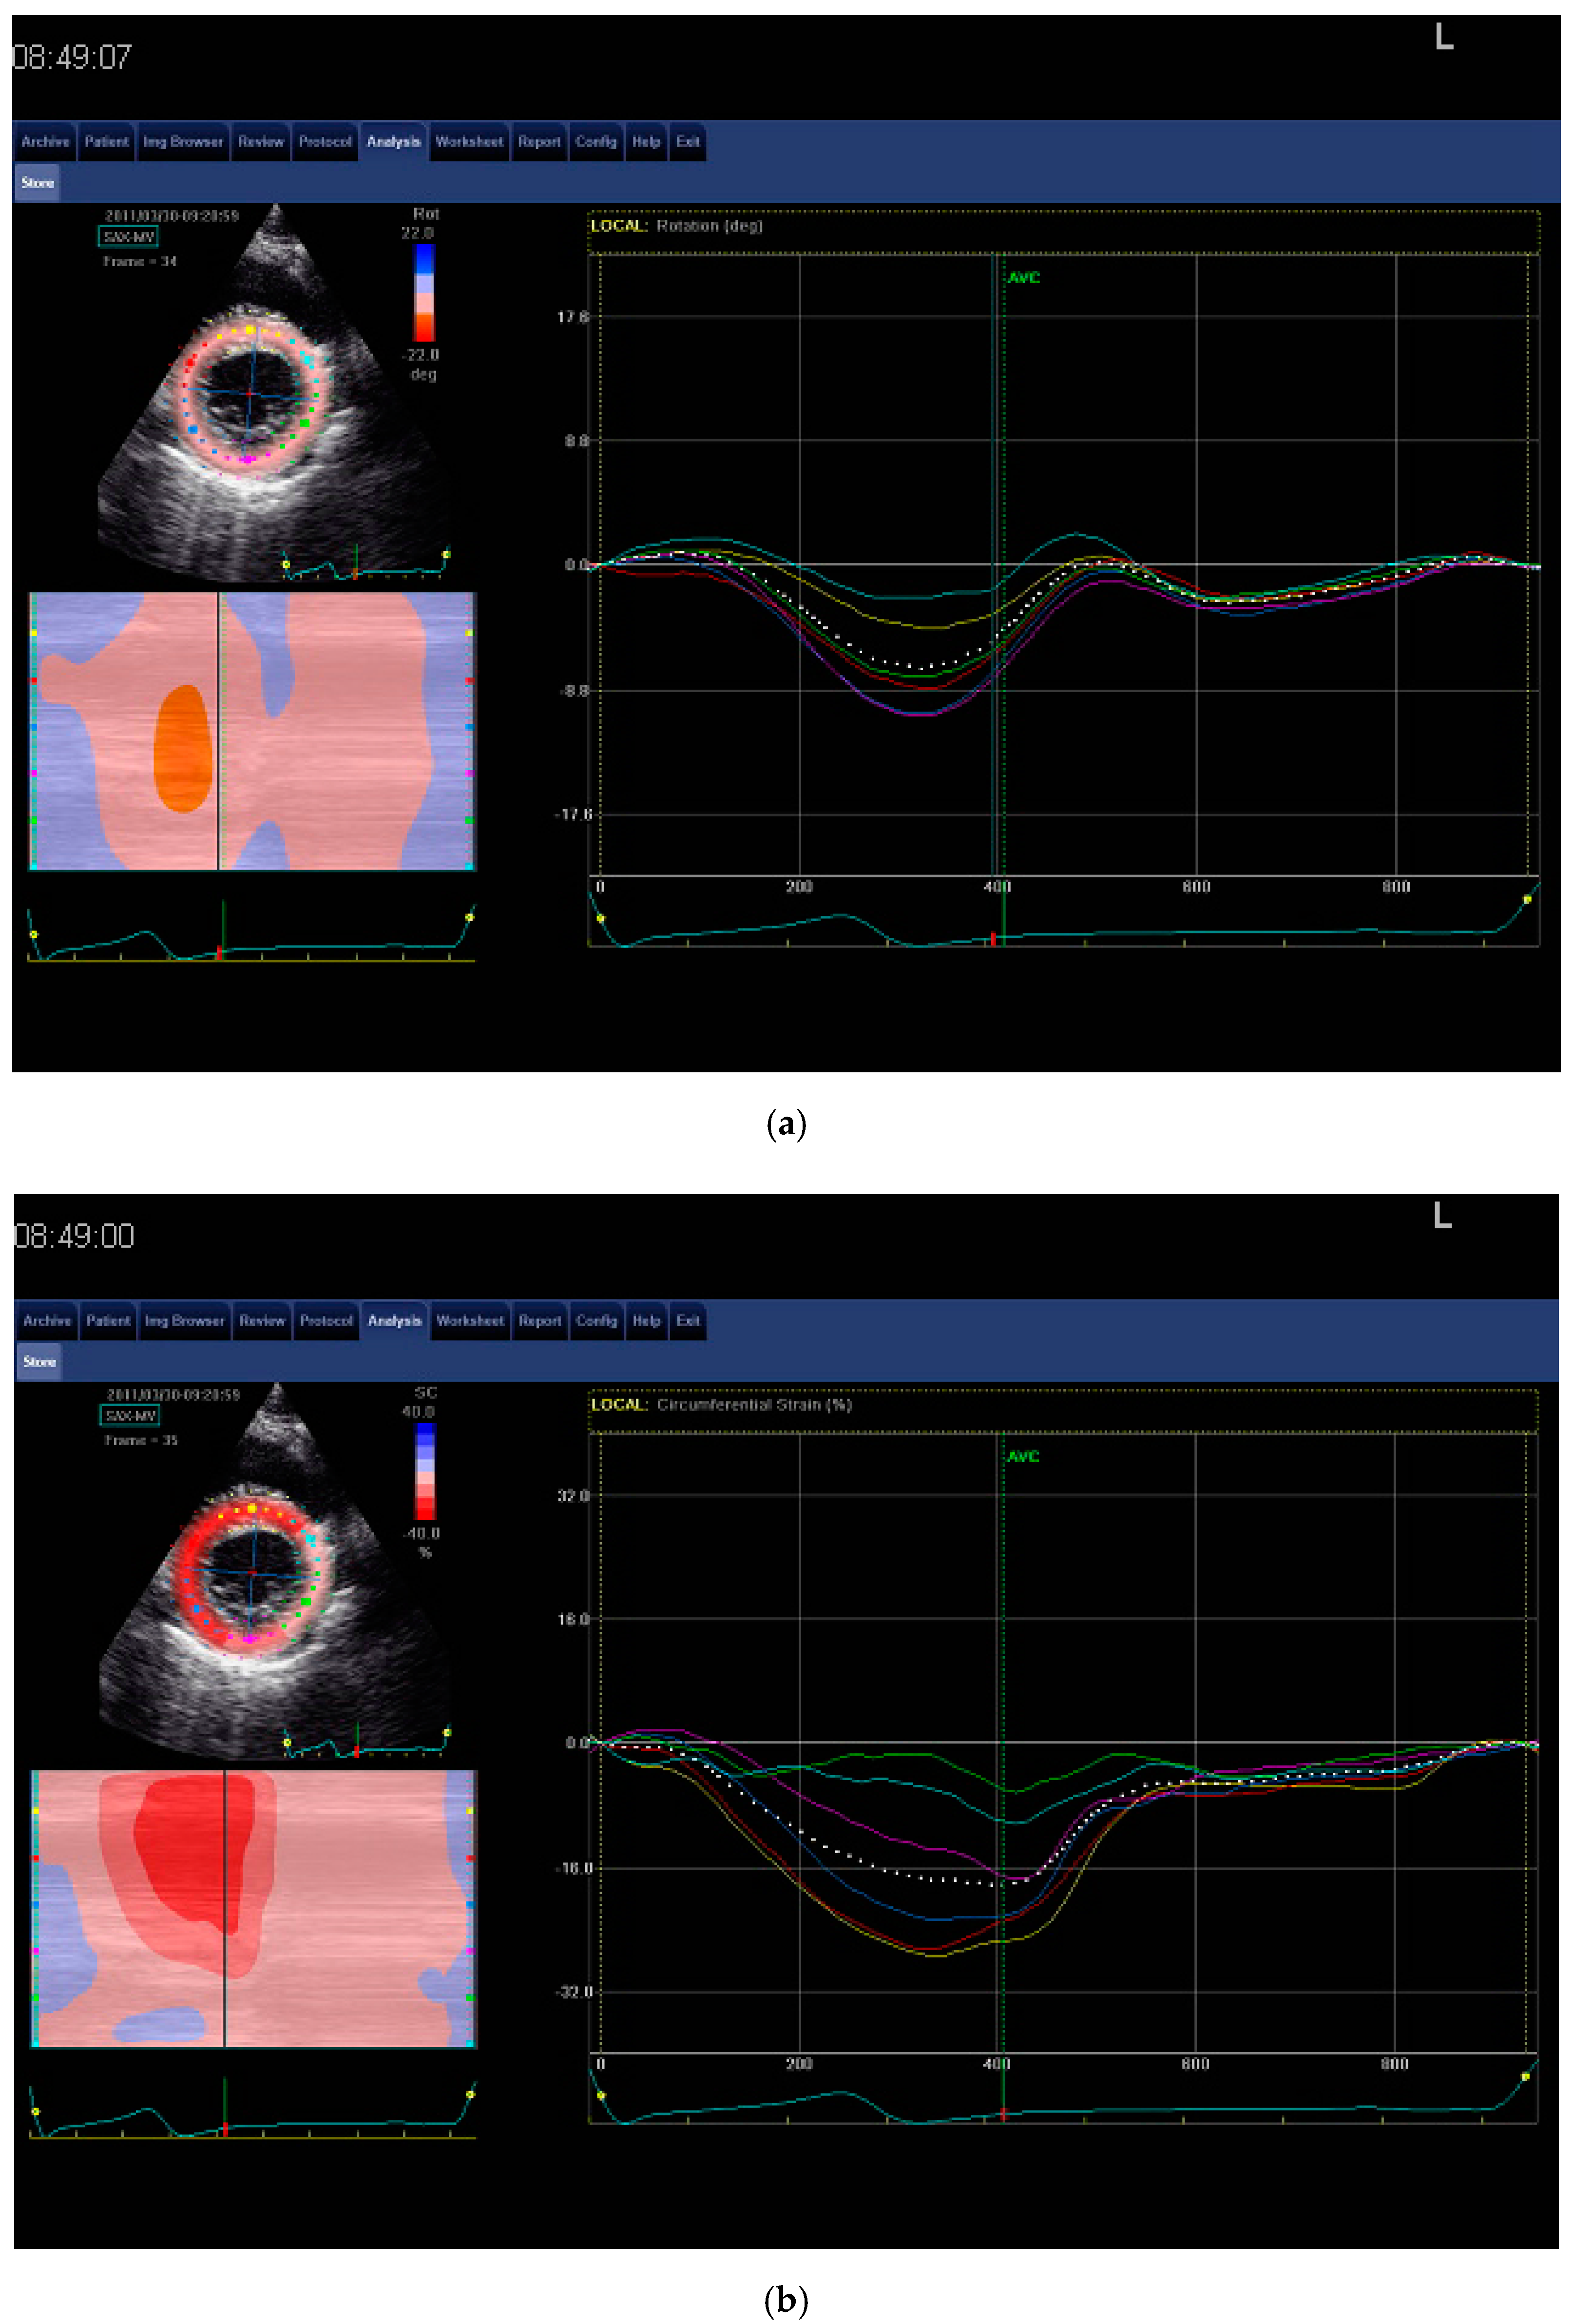This screenshot has height=2324, width=1574.
Task: Open Patient tab in the Circumferential Strain window
Action: pyautogui.click(x=108, y=1321)
